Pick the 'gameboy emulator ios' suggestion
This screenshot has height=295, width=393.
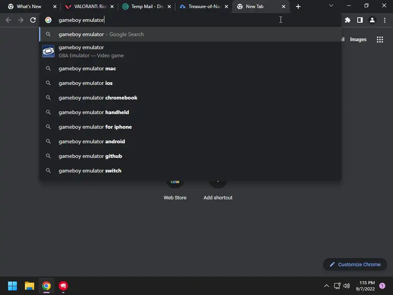(x=190, y=83)
